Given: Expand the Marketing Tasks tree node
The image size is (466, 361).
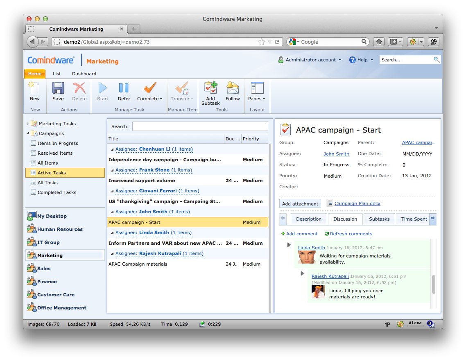Looking at the screenshot, I should pyautogui.click(x=28, y=123).
